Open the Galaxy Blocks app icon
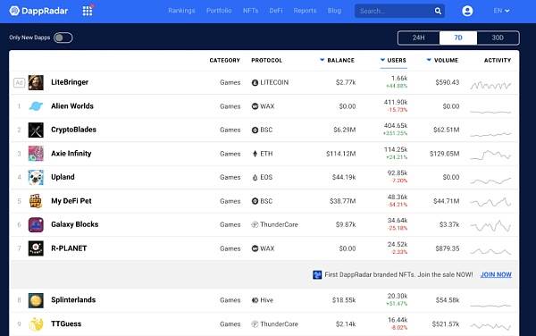 36,224
